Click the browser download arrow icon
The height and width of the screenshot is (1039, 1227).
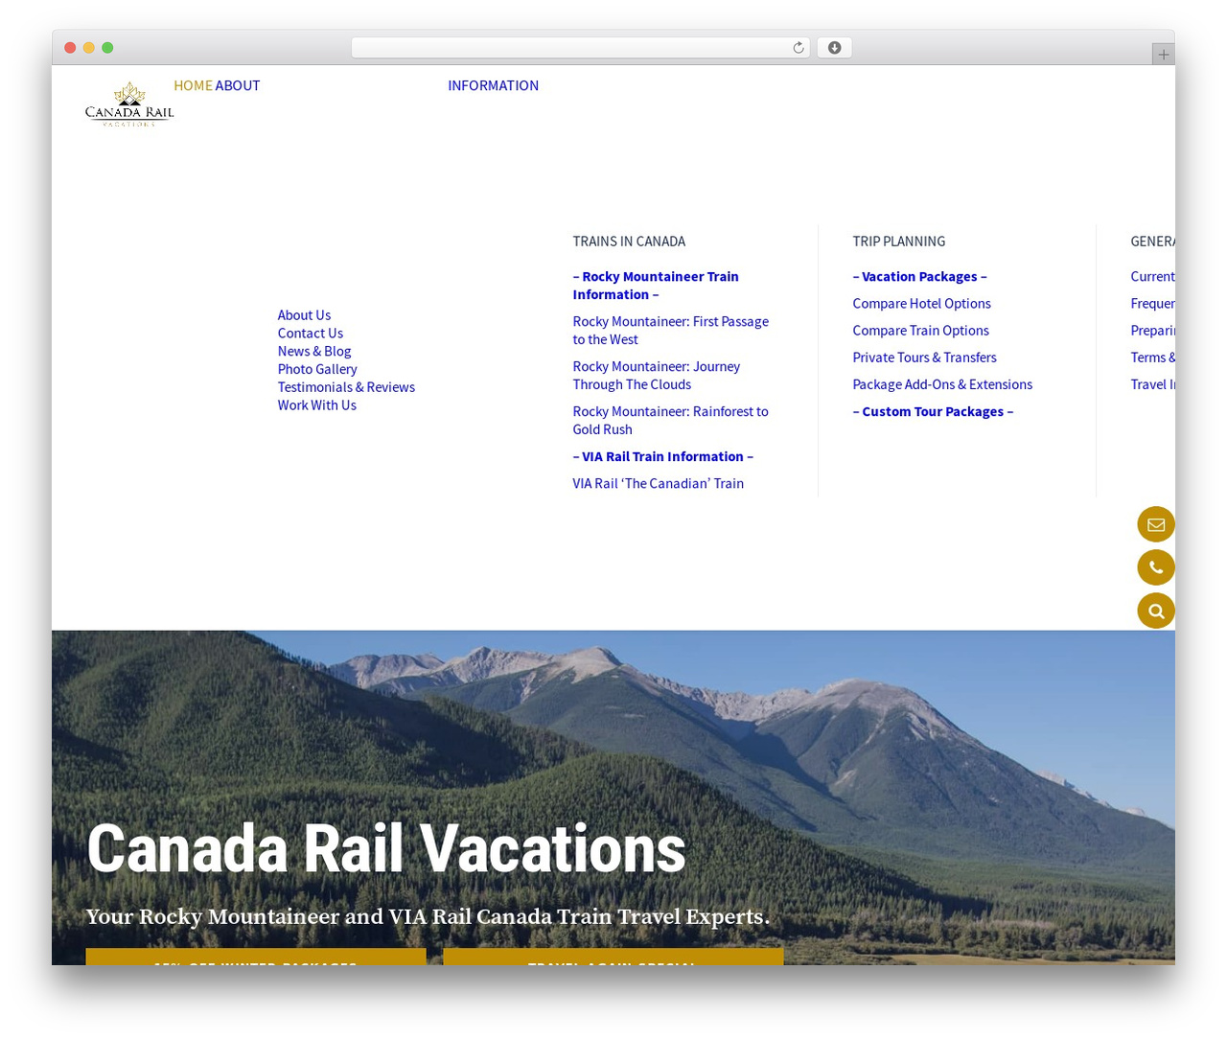pyautogui.click(x=834, y=48)
